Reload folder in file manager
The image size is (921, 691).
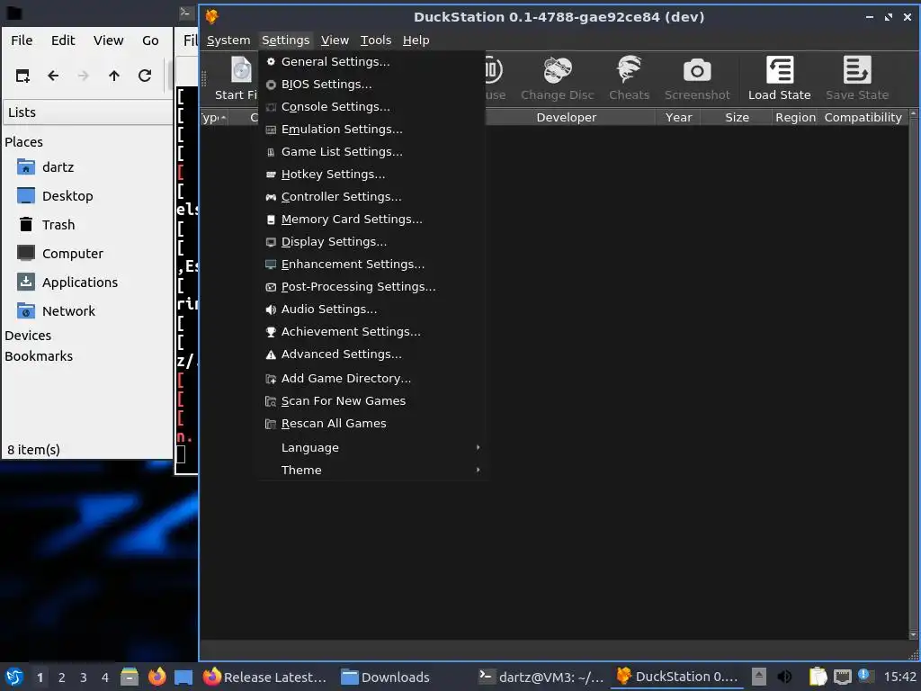(x=145, y=76)
